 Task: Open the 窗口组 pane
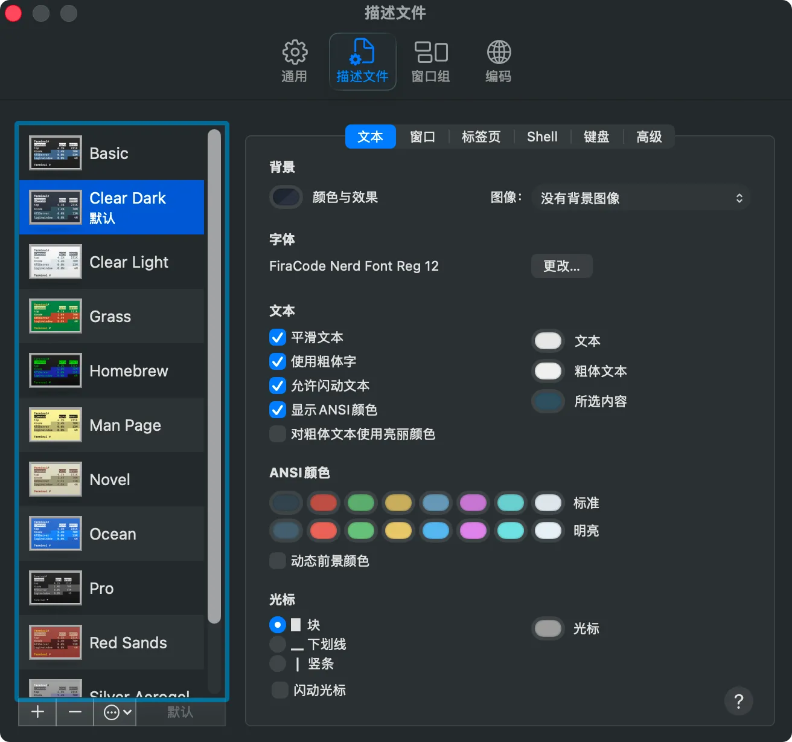tap(430, 60)
